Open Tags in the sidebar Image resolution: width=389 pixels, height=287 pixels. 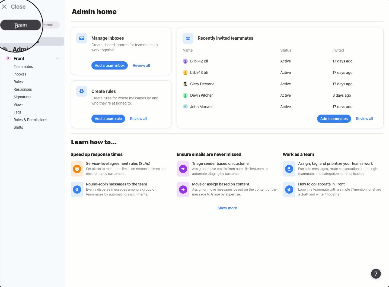tap(17, 112)
